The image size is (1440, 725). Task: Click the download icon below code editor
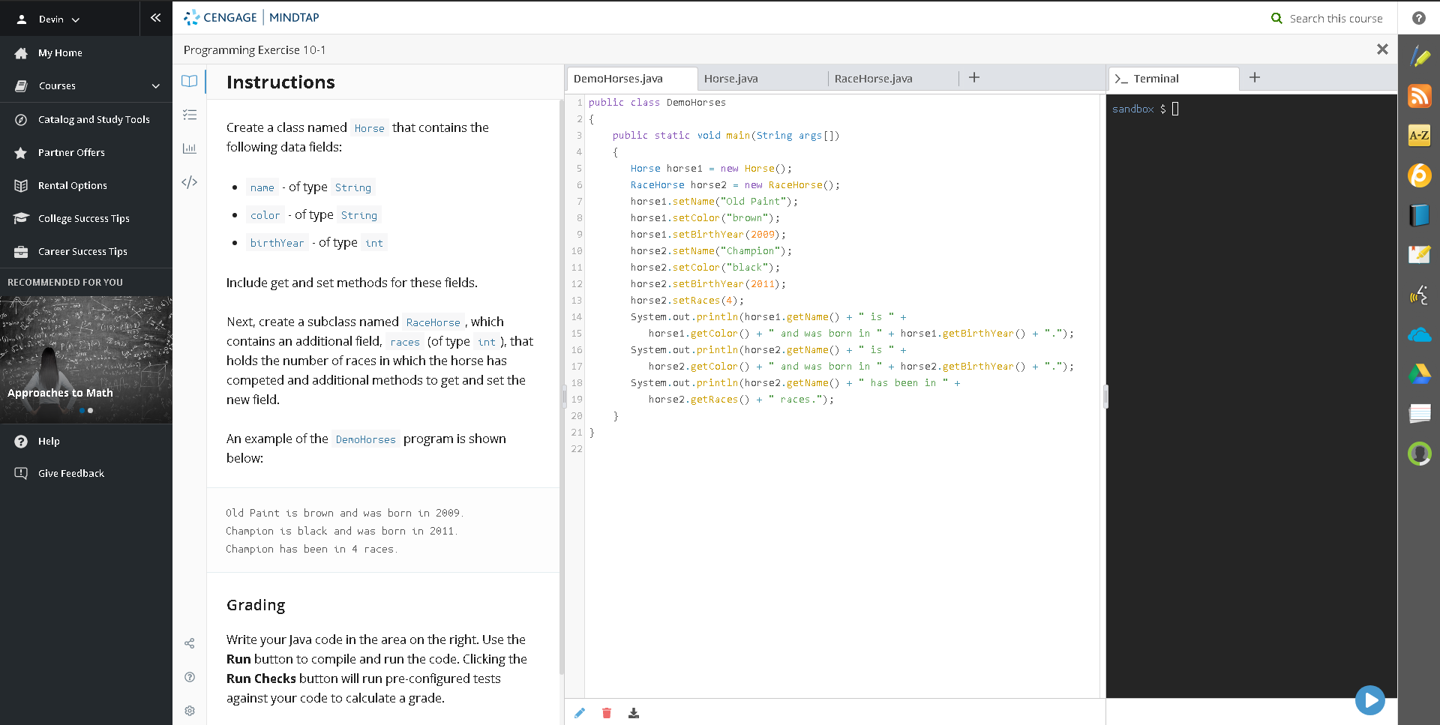coord(634,713)
